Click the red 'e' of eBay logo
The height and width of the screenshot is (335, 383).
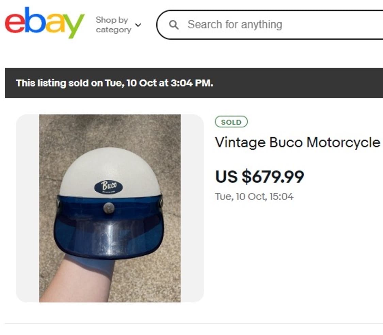click(x=14, y=24)
